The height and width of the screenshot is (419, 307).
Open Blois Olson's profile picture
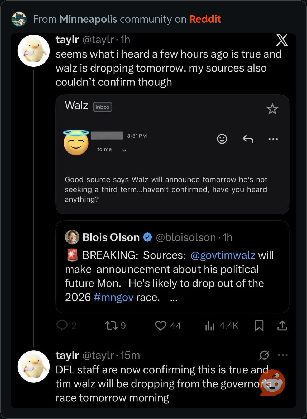click(x=72, y=237)
